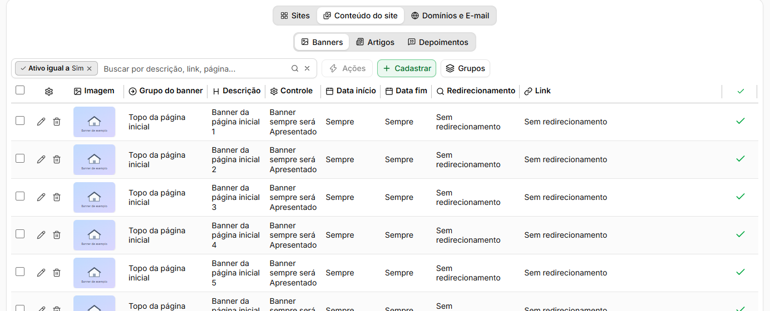Sort by the Controle column header
770x311 pixels.
point(292,91)
